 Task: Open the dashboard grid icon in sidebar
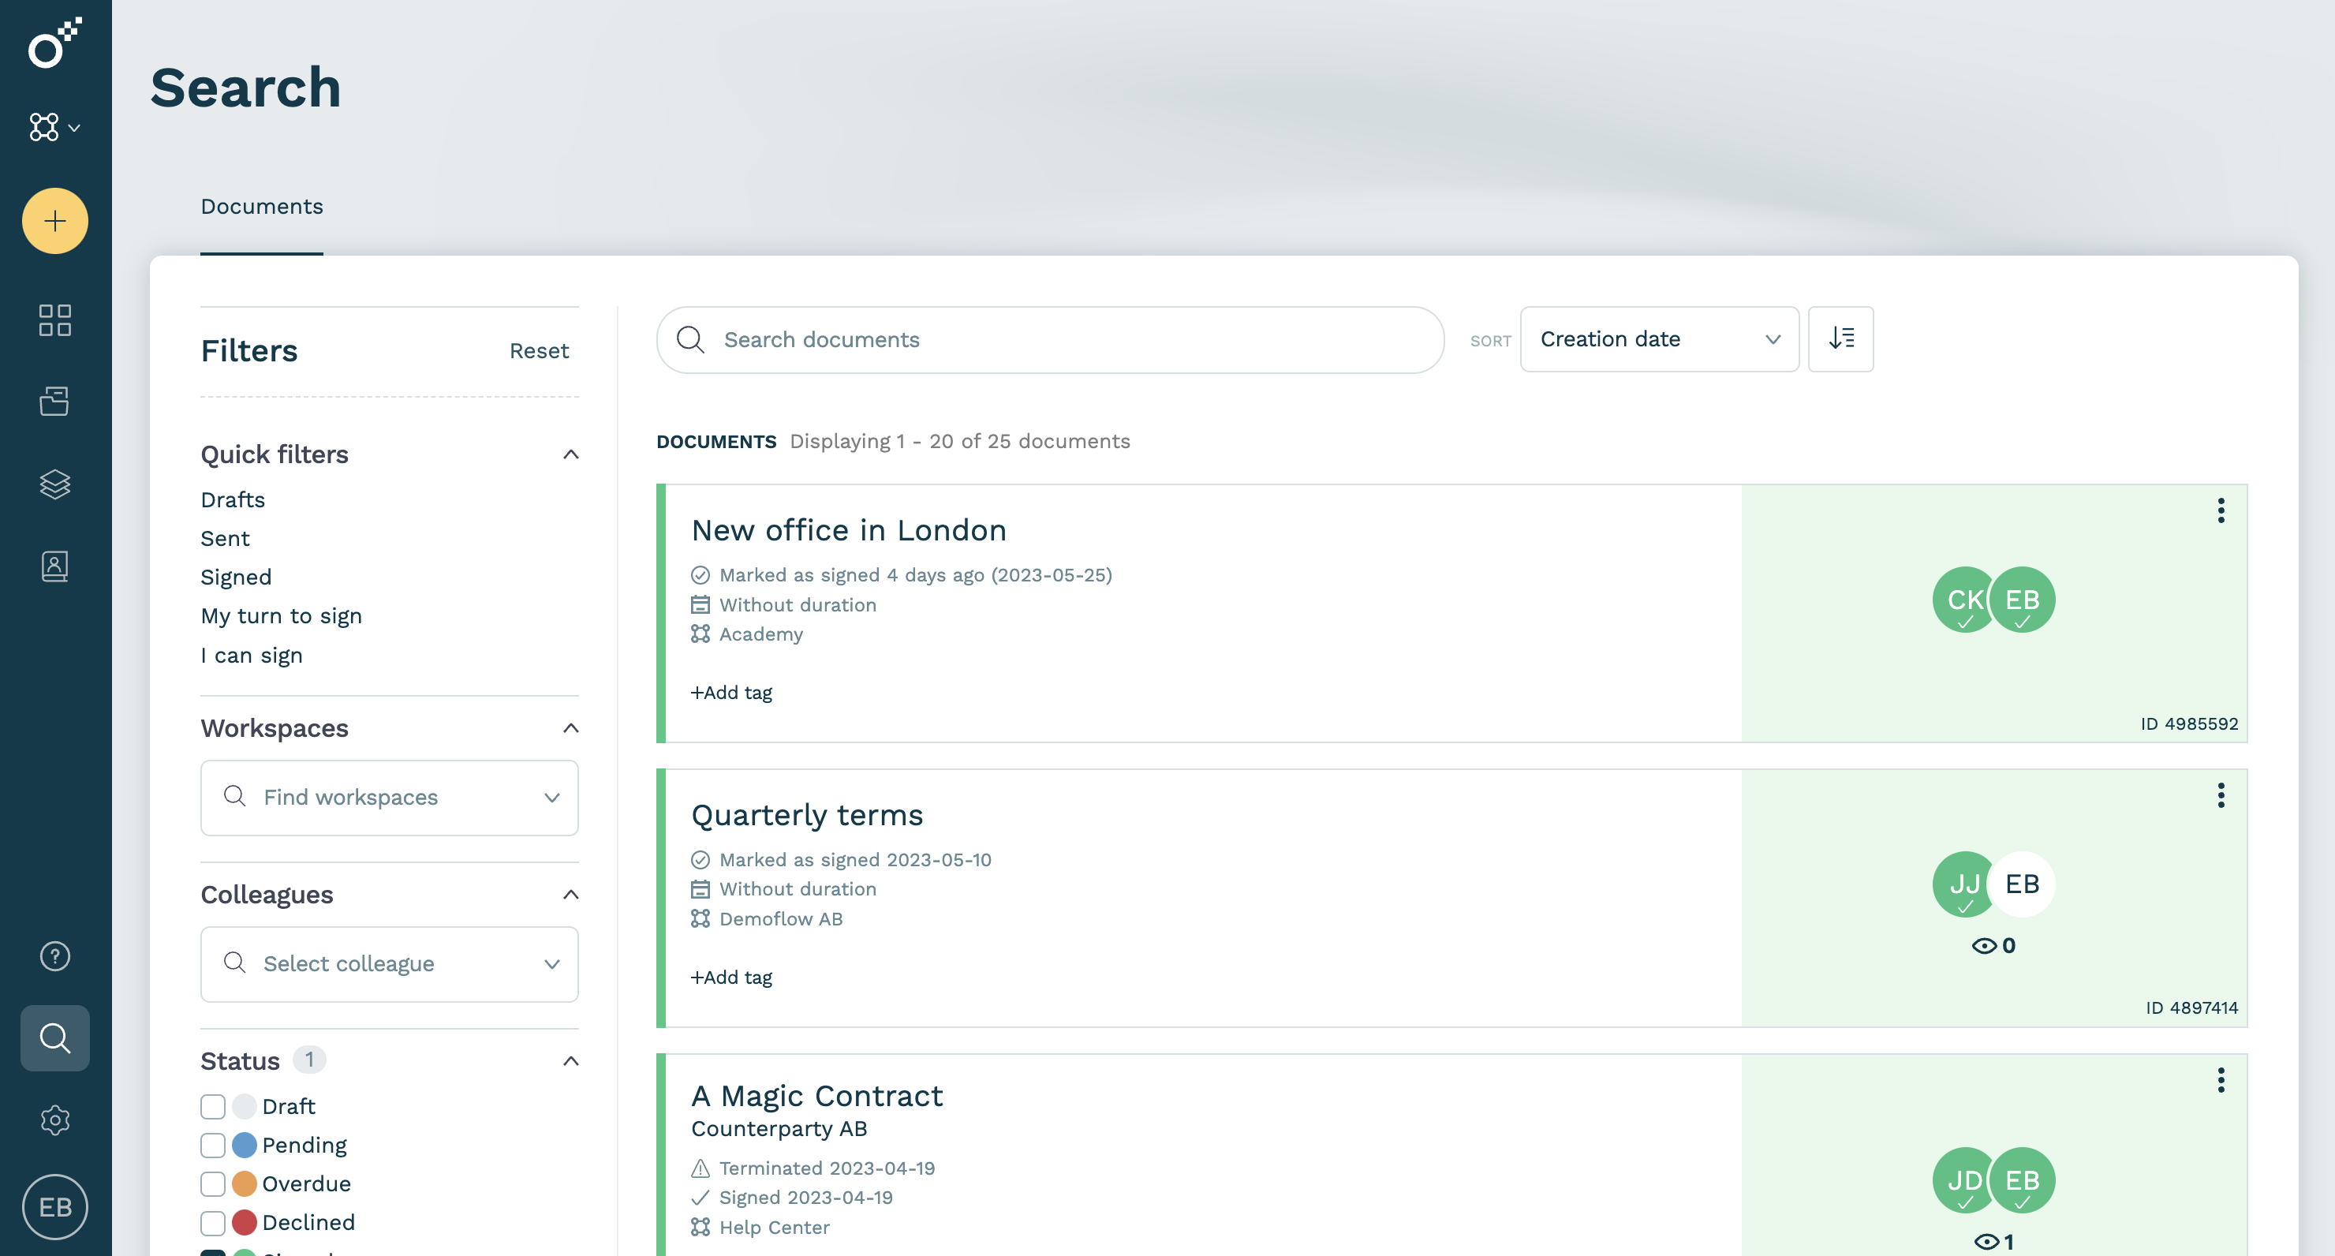click(54, 320)
